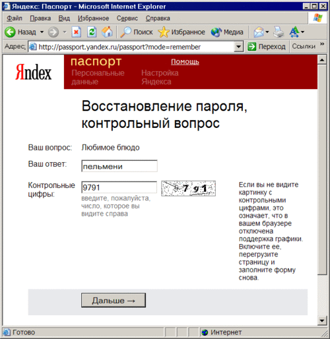The width and height of the screenshot is (330, 339).
Task: Click the Ссылки links toolbar label
Action: 304,46
